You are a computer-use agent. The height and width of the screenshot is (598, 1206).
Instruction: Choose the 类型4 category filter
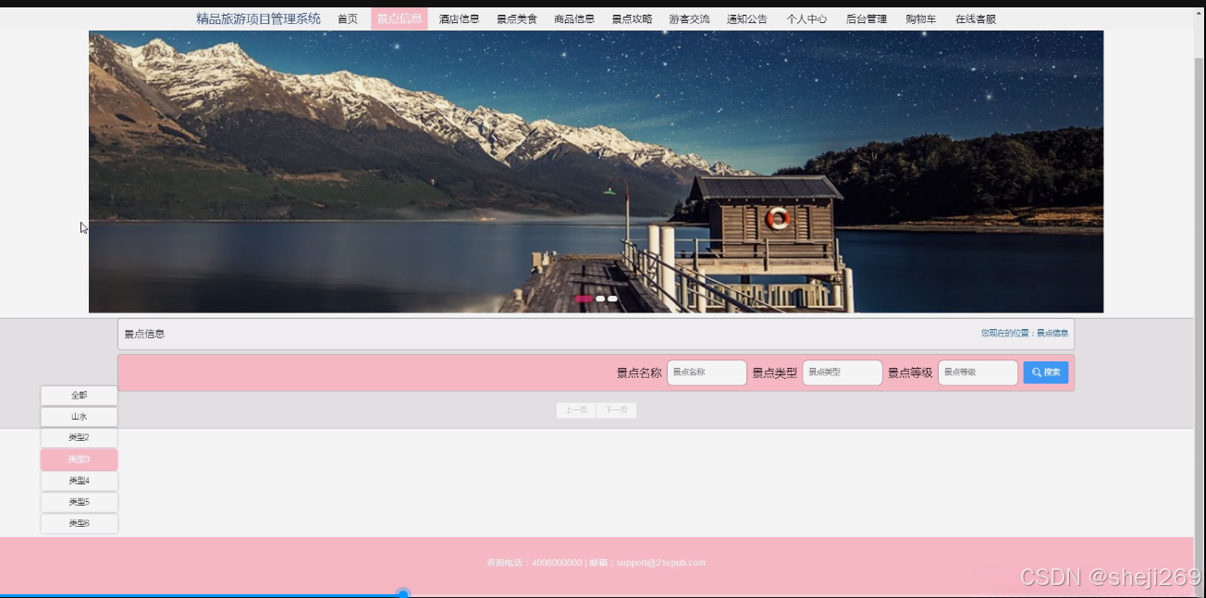pos(78,480)
